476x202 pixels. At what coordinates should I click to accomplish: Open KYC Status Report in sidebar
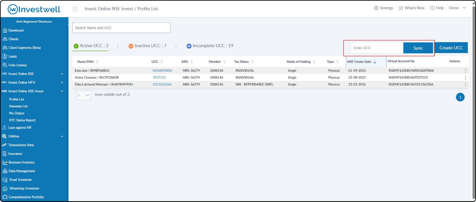click(x=22, y=120)
